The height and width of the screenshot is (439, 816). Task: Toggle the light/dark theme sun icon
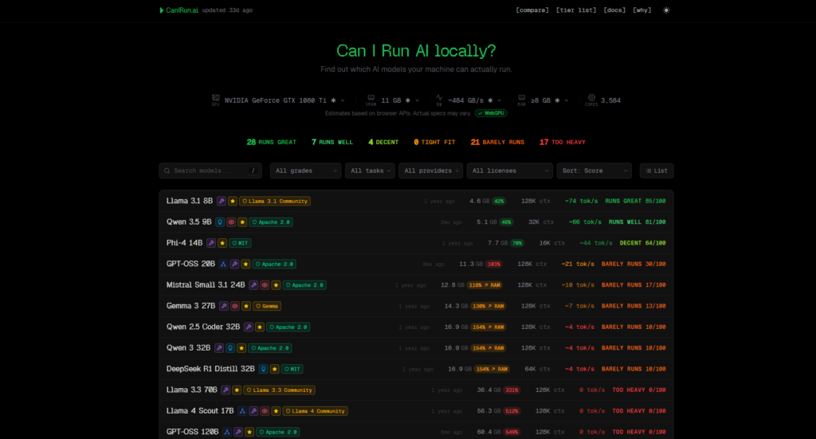pos(666,10)
